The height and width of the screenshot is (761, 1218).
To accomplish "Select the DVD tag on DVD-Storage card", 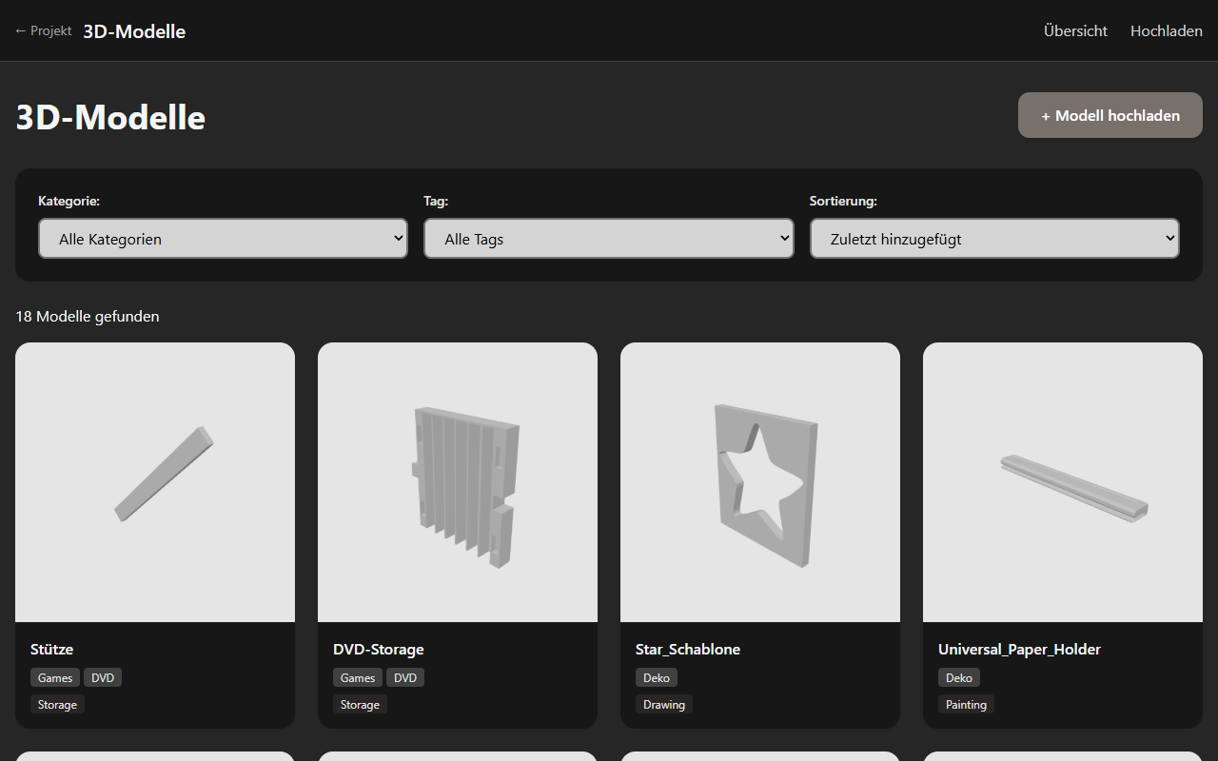I will coord(405,677).
